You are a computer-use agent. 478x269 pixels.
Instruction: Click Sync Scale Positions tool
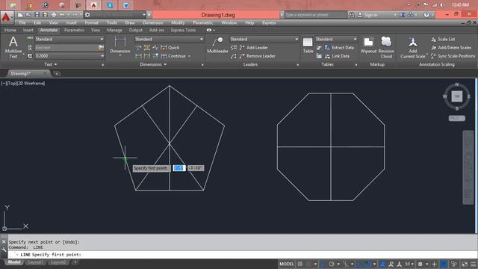(x=453, y=56)
